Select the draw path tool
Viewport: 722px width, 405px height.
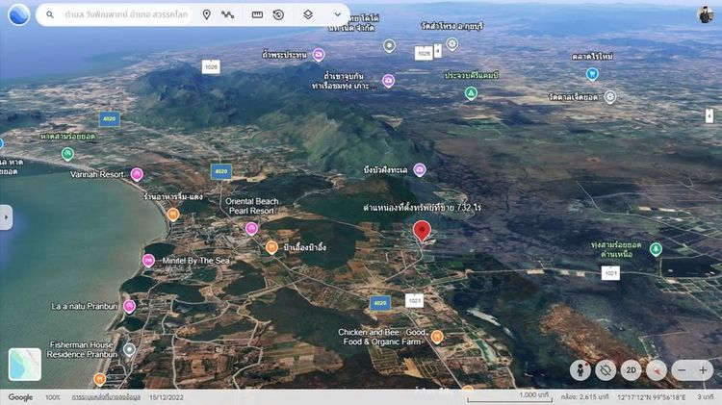[227, 14]
